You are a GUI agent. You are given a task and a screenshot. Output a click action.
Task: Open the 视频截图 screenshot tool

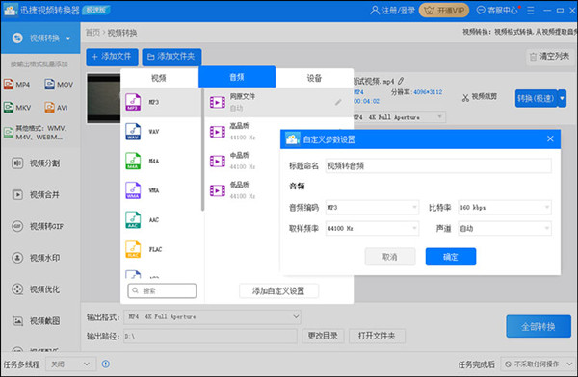click(x=37, y=321)
